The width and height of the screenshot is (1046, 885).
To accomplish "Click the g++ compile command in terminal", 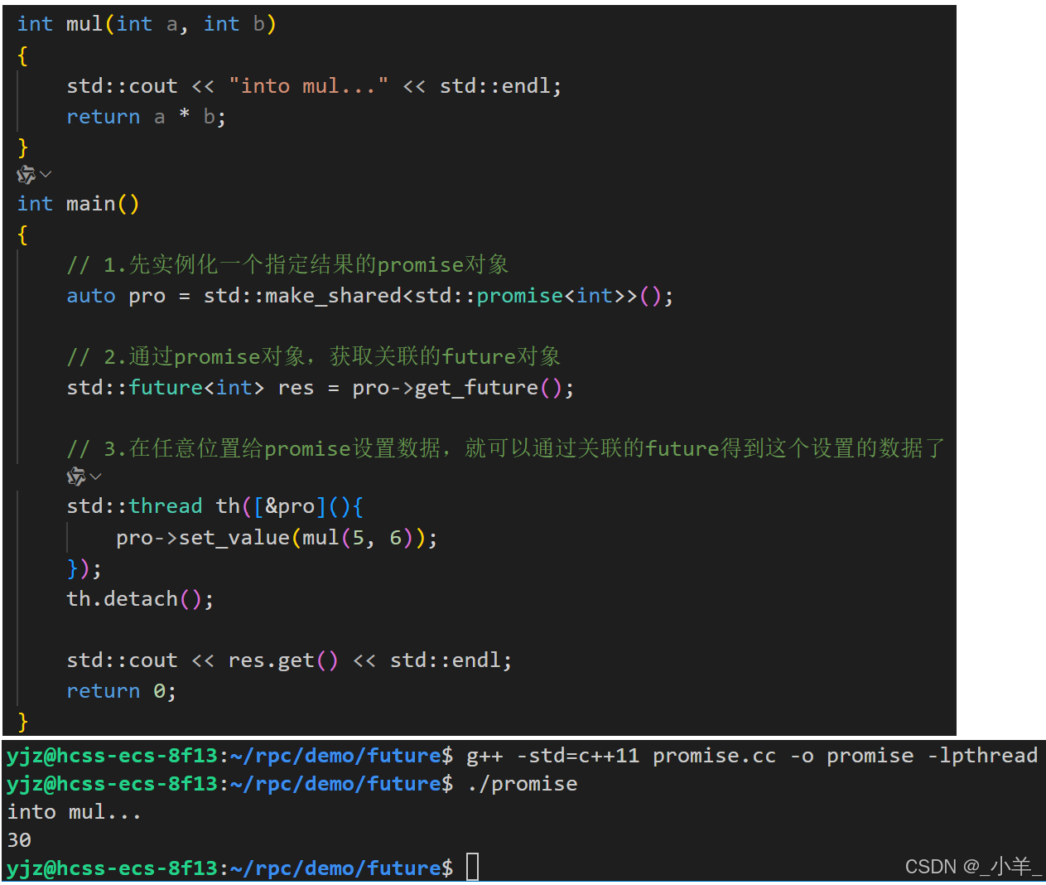I will pyautogui.click(x=752, y=756).
